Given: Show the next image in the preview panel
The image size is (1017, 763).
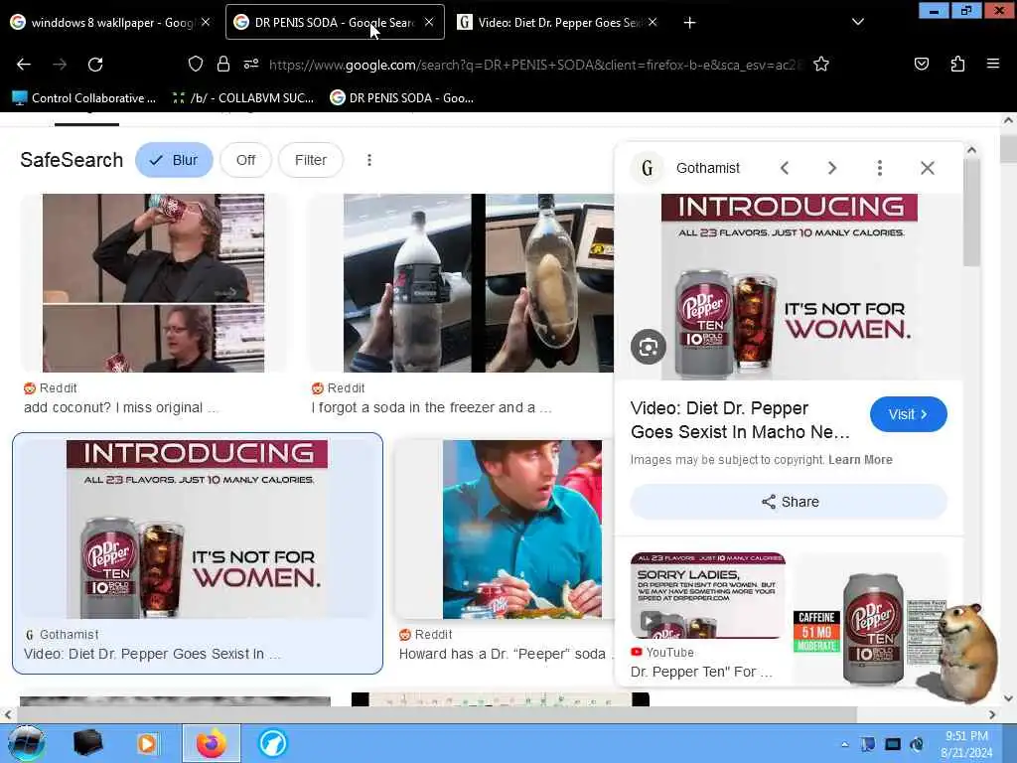Looking at the screenshot, I should (x=832, y=168).
